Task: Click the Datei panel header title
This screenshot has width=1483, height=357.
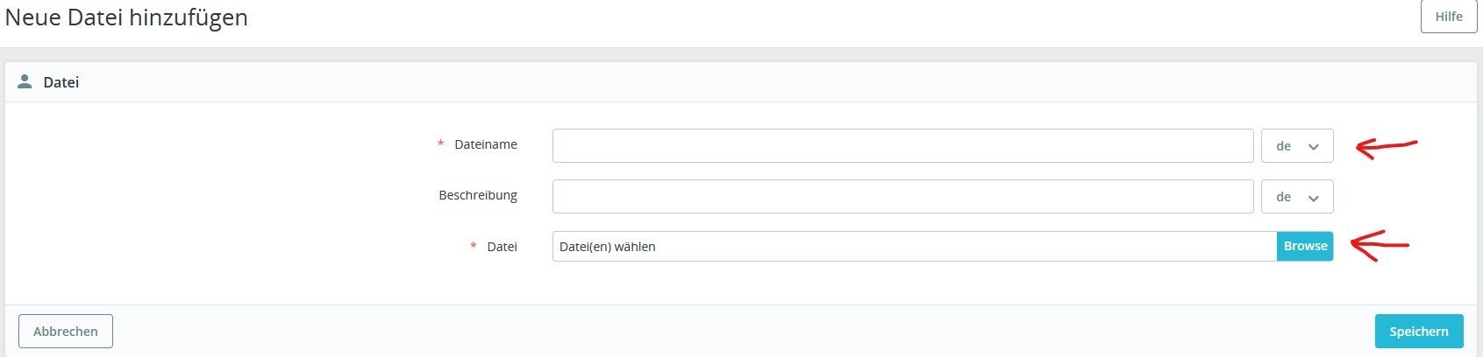Action: coord(61,82)
